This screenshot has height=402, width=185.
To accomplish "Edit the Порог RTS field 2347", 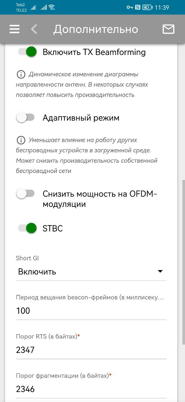I will (x=91, y=350).
